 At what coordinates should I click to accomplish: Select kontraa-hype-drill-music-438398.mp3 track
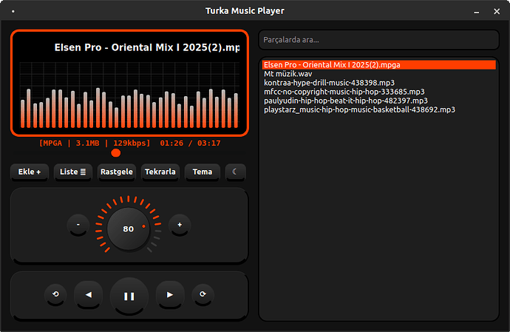coord(330,83)
